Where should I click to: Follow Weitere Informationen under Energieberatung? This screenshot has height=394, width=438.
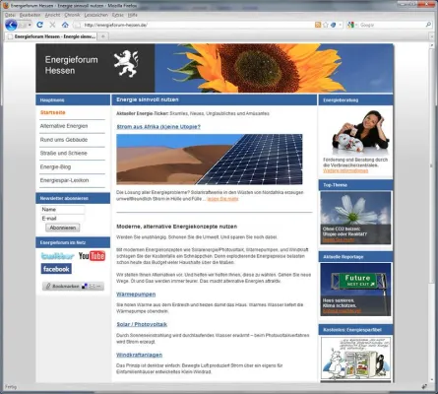tap(345, 170)
